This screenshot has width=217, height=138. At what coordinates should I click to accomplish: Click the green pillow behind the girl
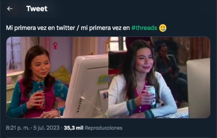click(62, 74)
